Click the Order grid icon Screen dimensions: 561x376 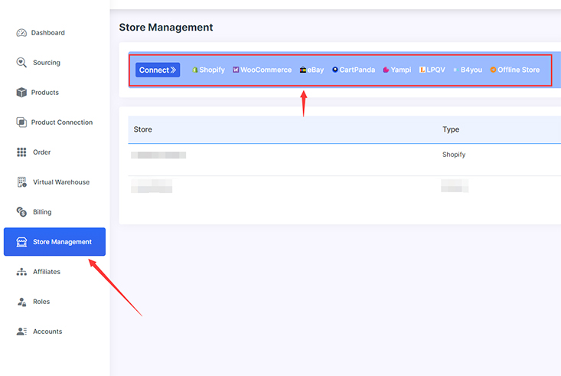(21, 152)
